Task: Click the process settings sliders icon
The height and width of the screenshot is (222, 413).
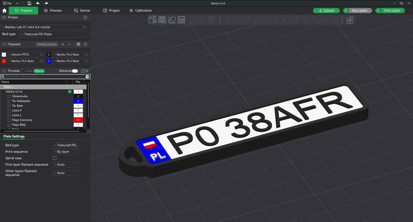Action: point(87,71)
